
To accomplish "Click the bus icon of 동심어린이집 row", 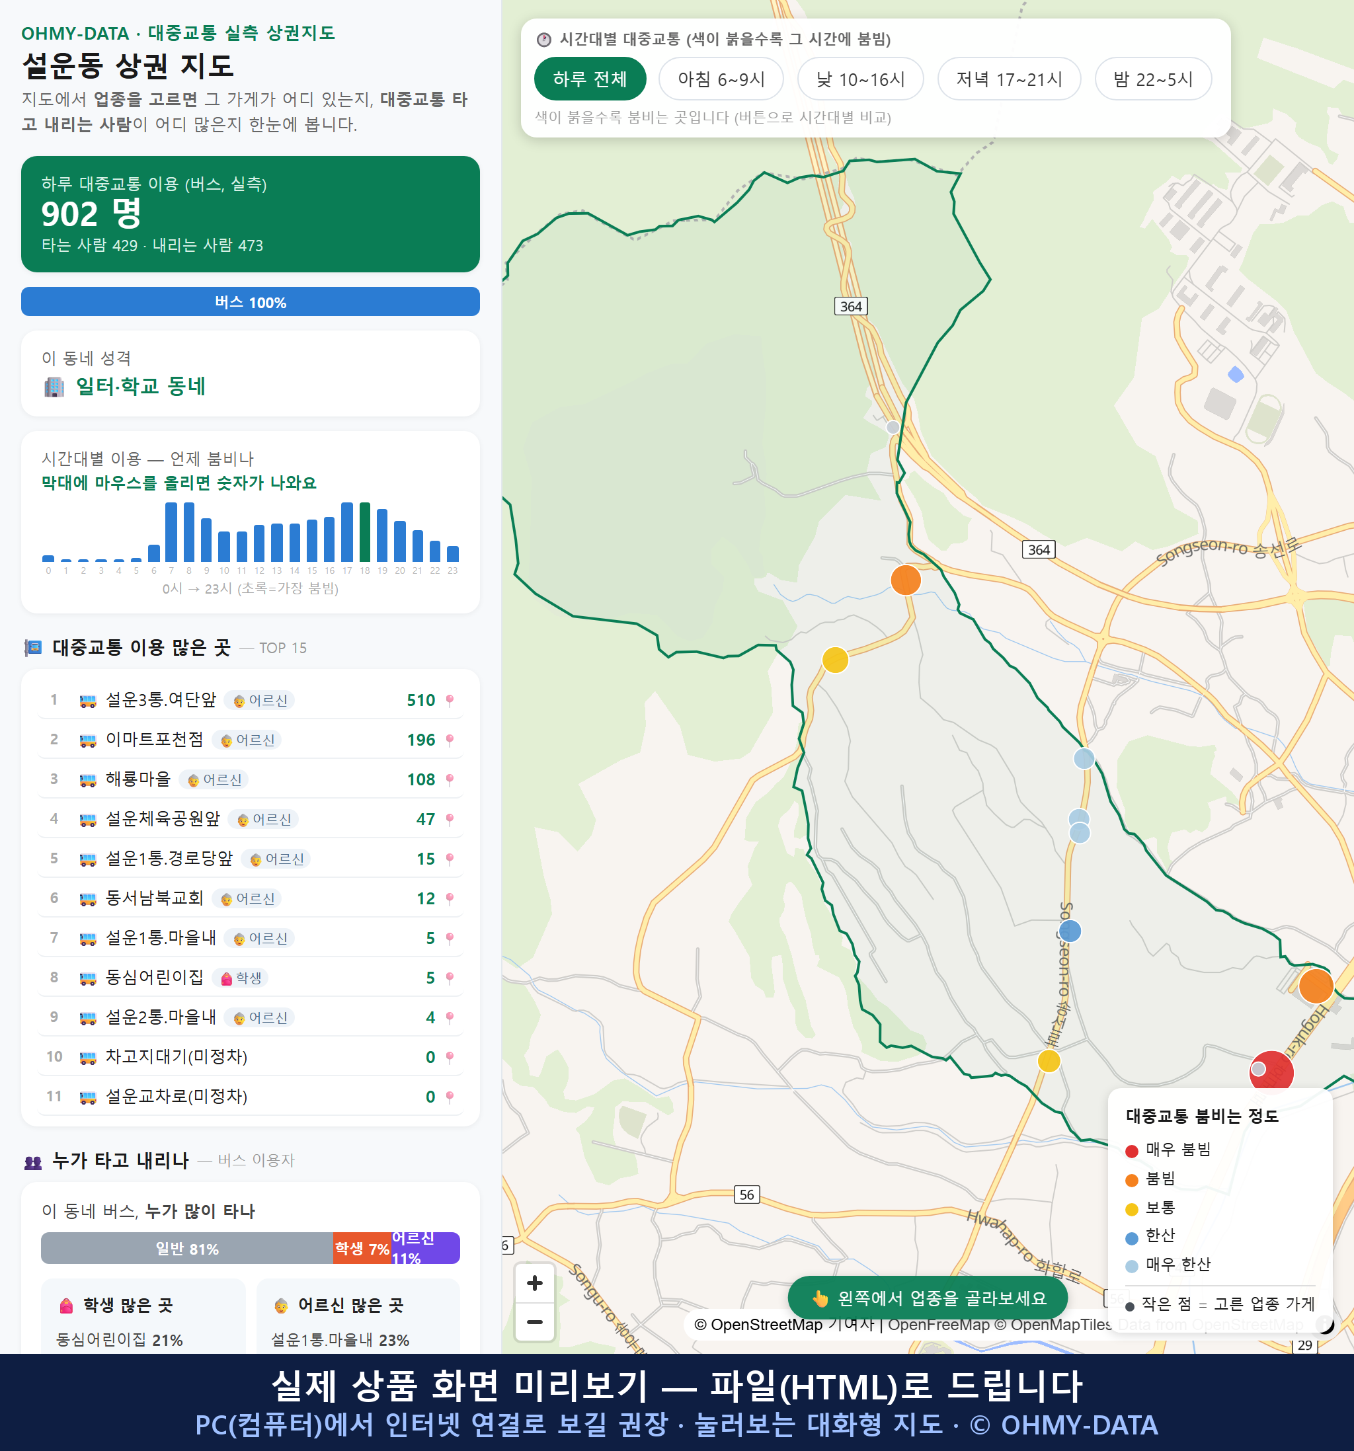I will 87,978.
